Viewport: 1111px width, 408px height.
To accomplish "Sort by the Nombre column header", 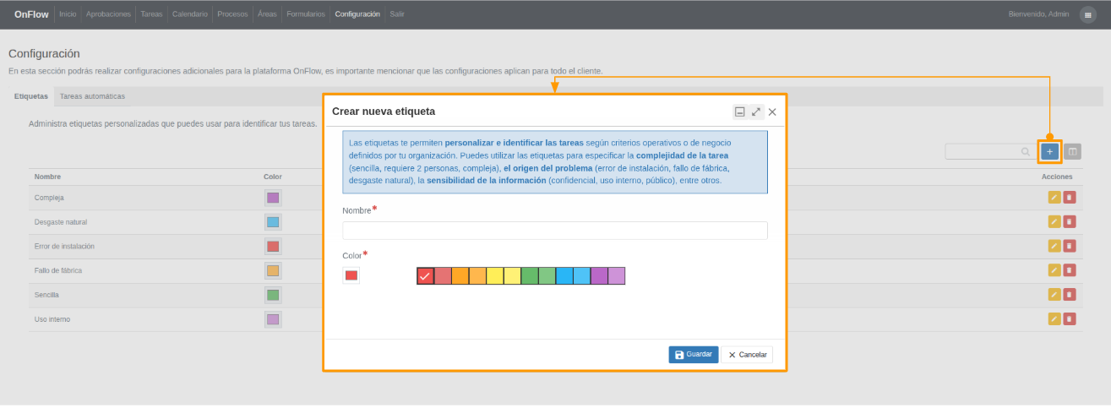I will point(47,177).
